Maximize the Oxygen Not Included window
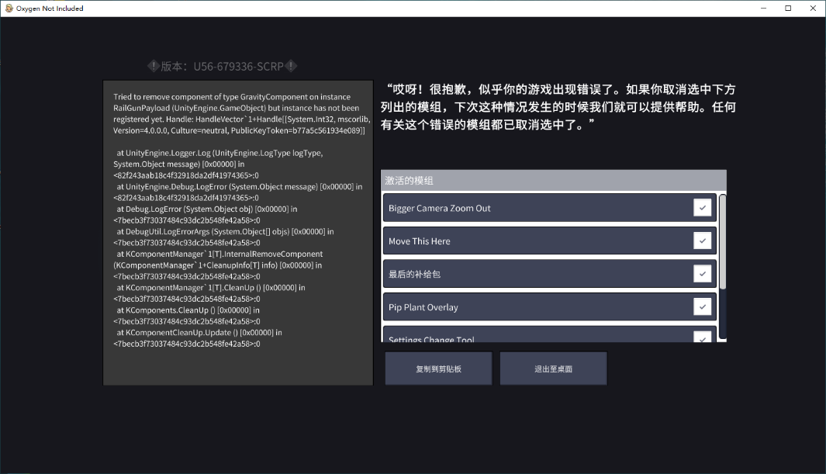Image resolution: width=826 pixels, height=474 pixels. click(x=788, y=9)
